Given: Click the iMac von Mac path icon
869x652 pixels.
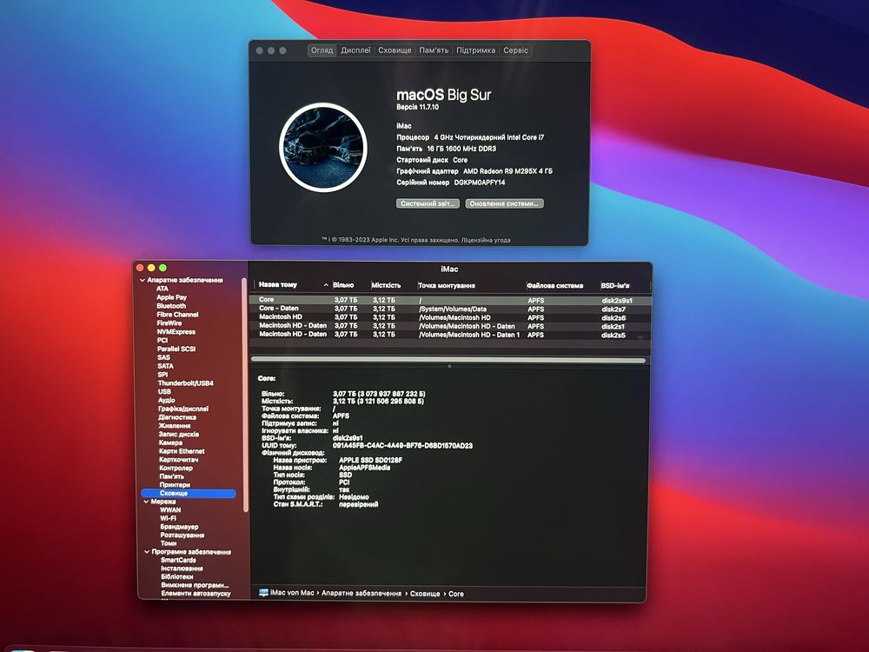Looking at the screenshot, I should (x=264, y=593).
